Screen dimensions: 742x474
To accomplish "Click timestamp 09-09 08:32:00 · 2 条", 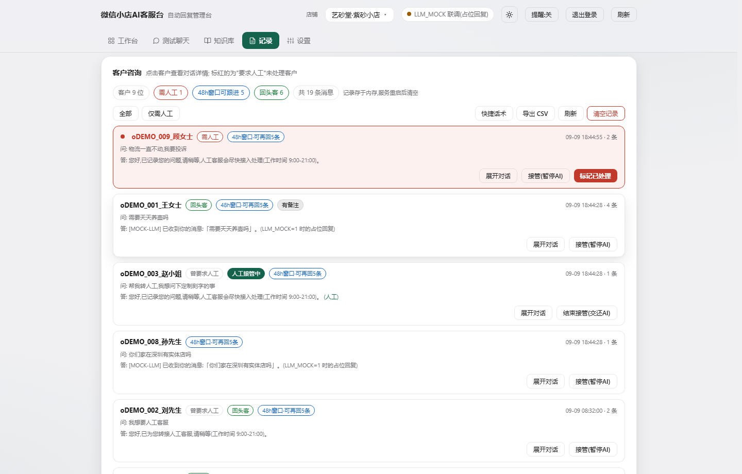I will click(591, 411).
